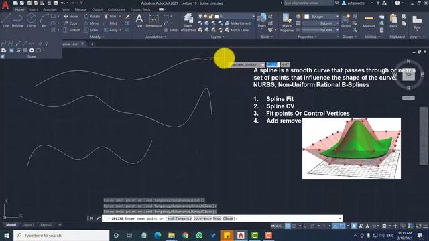Viewport: 429px width, 241px height.
Task: Choose the Undo option in command line
Action: pyautogui.click(x=217, y=218)
